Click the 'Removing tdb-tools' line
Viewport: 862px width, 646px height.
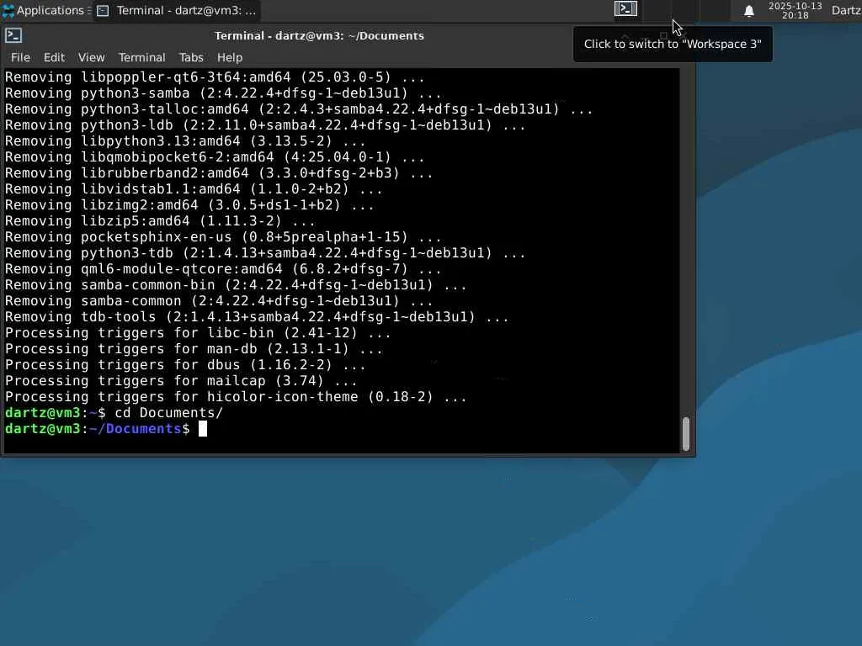(257, 316)
